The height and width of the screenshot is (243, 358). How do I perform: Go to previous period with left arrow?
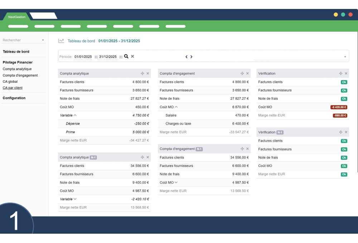(x=186, y=57)
